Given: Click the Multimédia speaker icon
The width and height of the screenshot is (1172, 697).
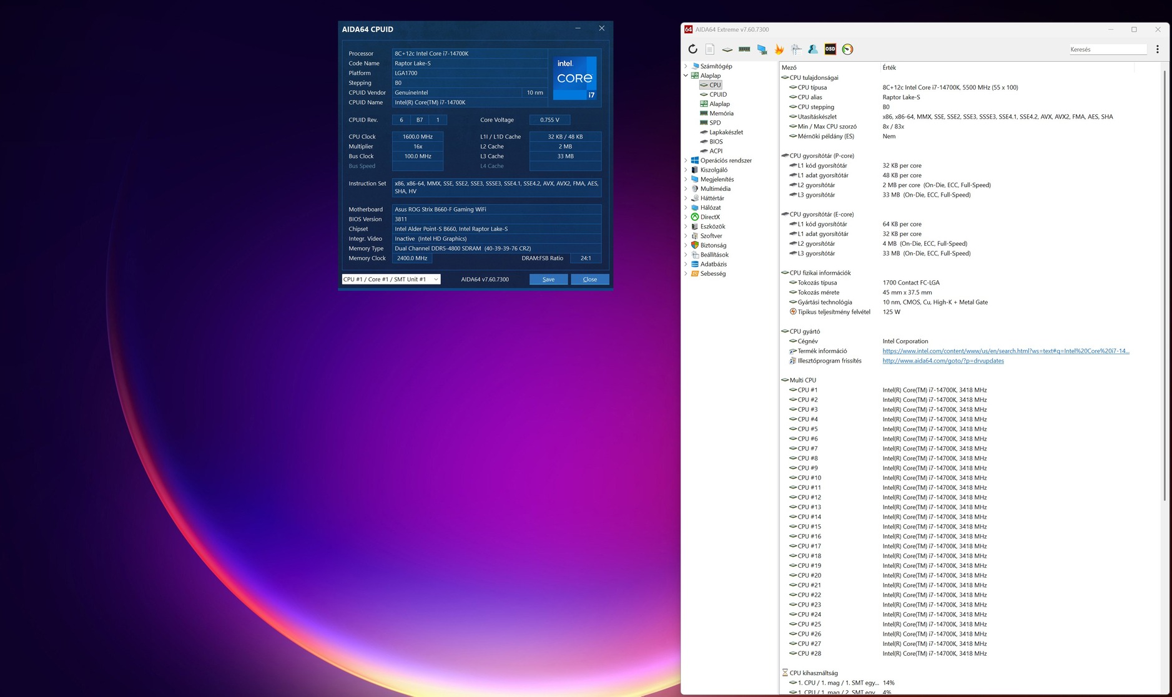Looking at the screenshot, I should 694,188.
